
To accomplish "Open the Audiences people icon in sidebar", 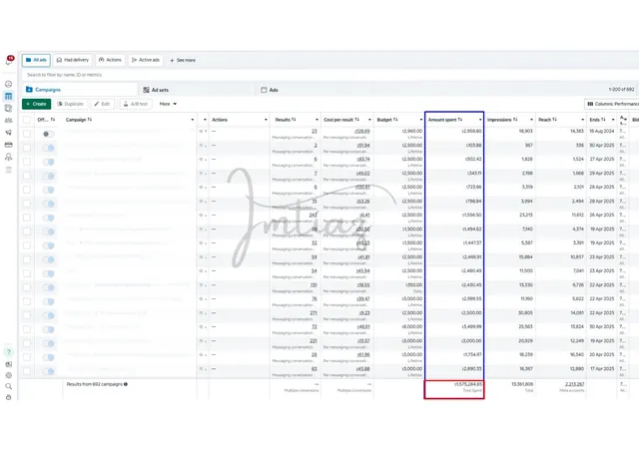I will [x=9, y=120].
